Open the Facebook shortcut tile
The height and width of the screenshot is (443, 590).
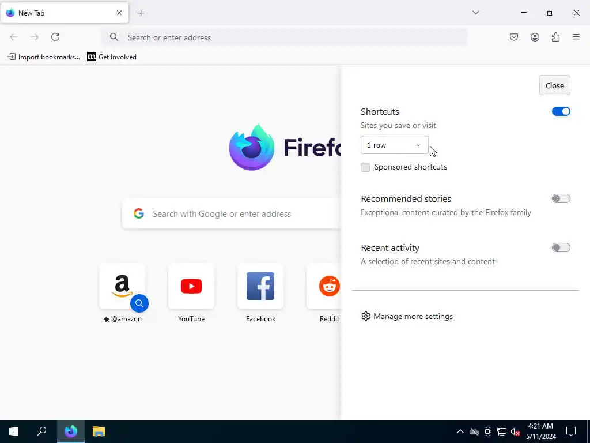[260, 287]
